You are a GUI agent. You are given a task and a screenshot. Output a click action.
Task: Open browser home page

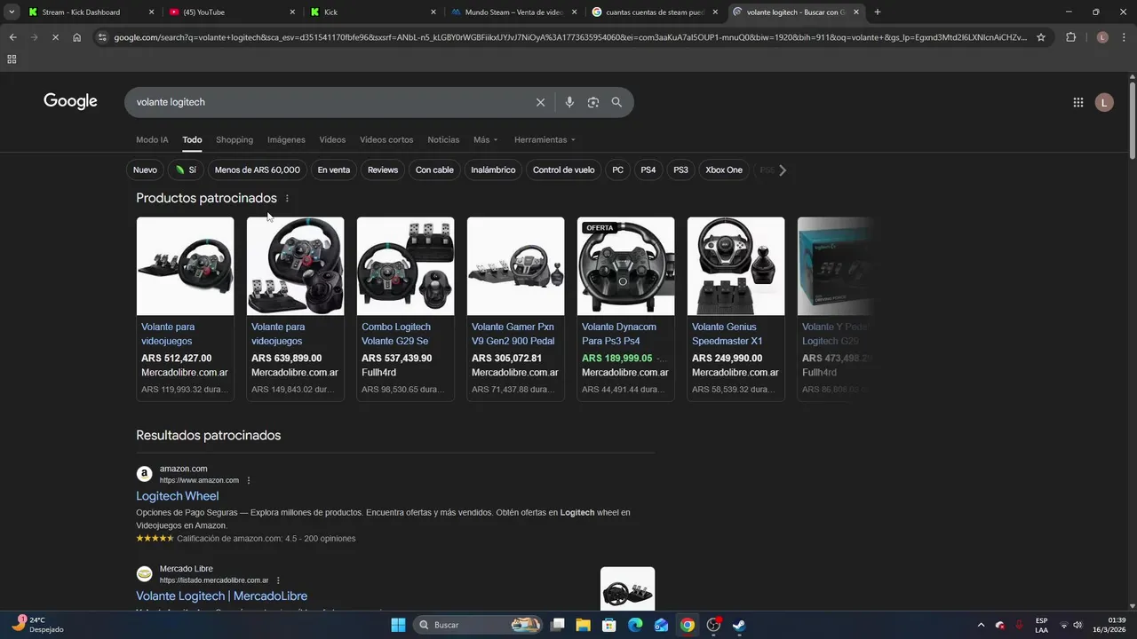(77, 37)
